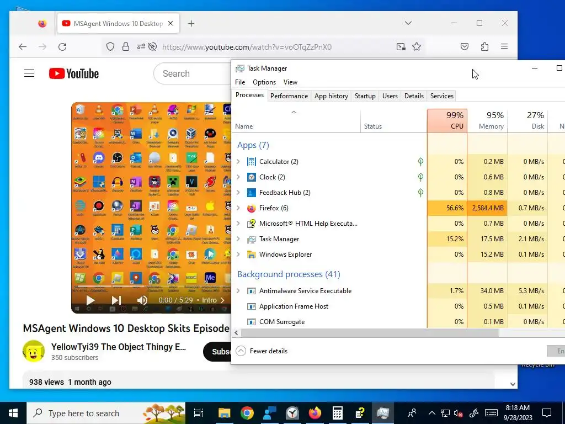Reload the page in Firefox

(x=62, y=46)
